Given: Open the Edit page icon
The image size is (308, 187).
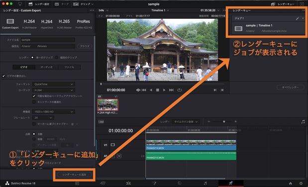Looking at the screenshot, I should coord(128,183).
